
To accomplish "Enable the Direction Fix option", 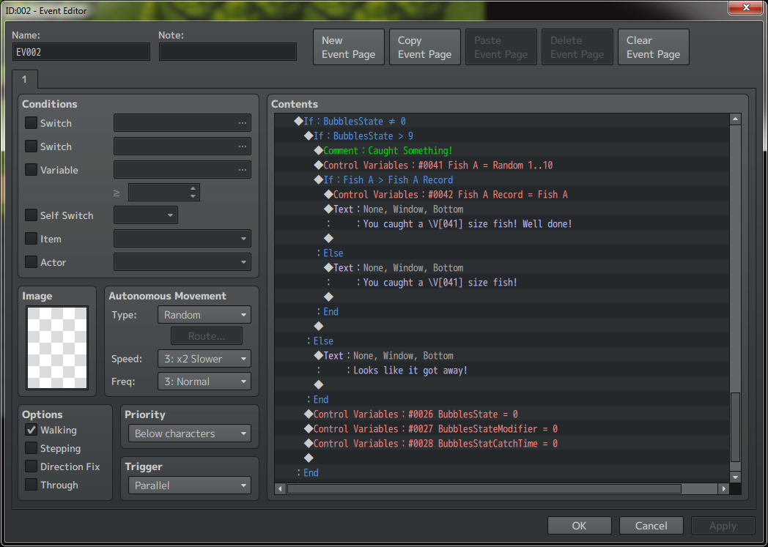I will click(32, 466).
